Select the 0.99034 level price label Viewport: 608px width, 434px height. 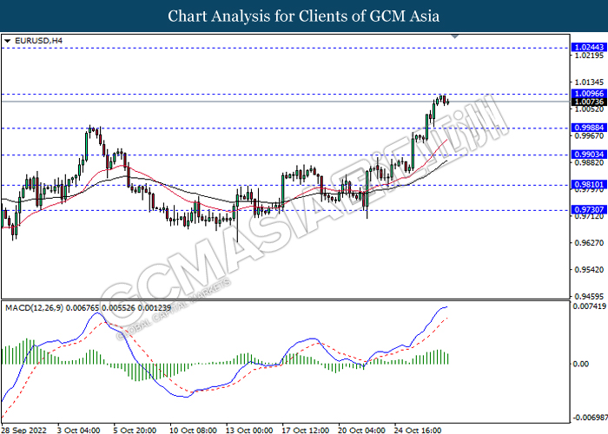point(589,155)
